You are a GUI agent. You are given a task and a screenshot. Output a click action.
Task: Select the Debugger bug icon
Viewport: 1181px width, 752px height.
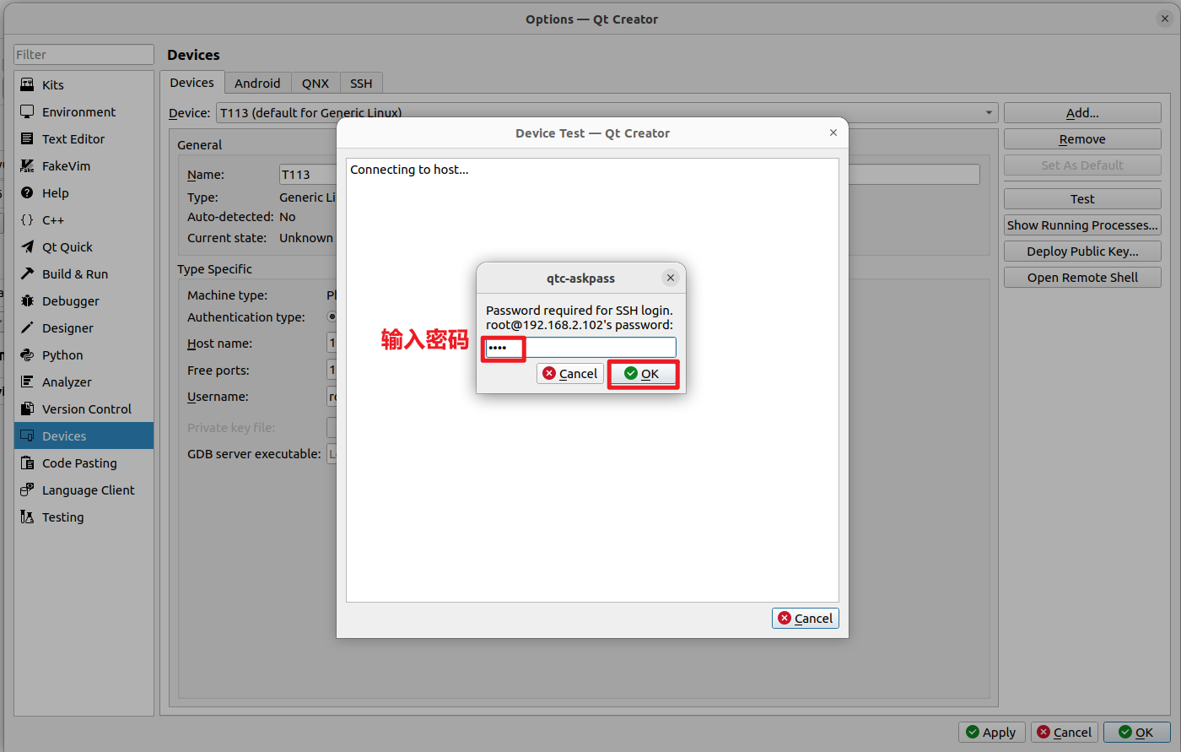27,300
